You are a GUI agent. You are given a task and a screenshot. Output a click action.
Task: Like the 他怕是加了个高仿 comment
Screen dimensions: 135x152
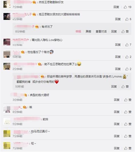tap(128, 57)
